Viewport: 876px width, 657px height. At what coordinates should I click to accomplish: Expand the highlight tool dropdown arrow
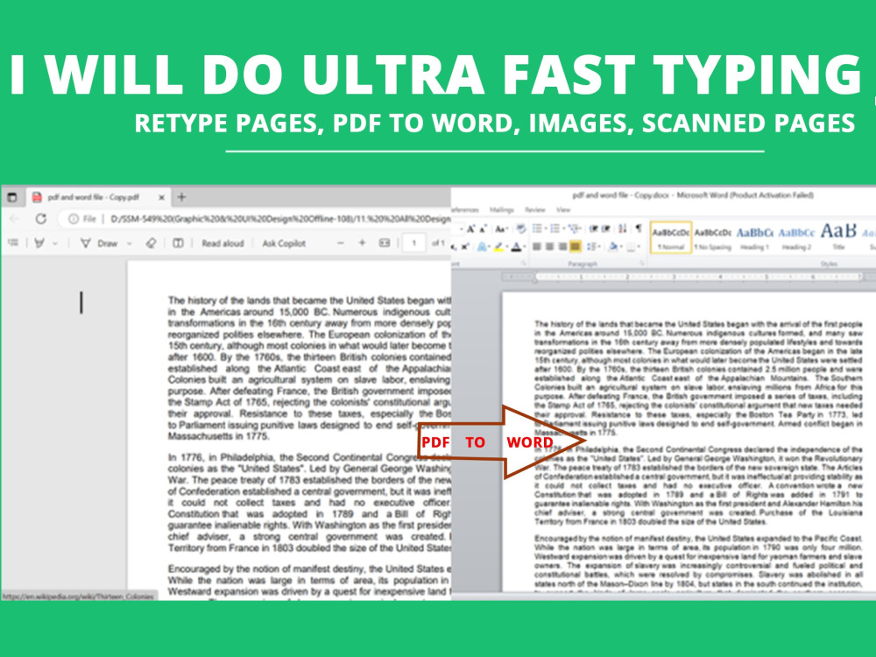54,244
